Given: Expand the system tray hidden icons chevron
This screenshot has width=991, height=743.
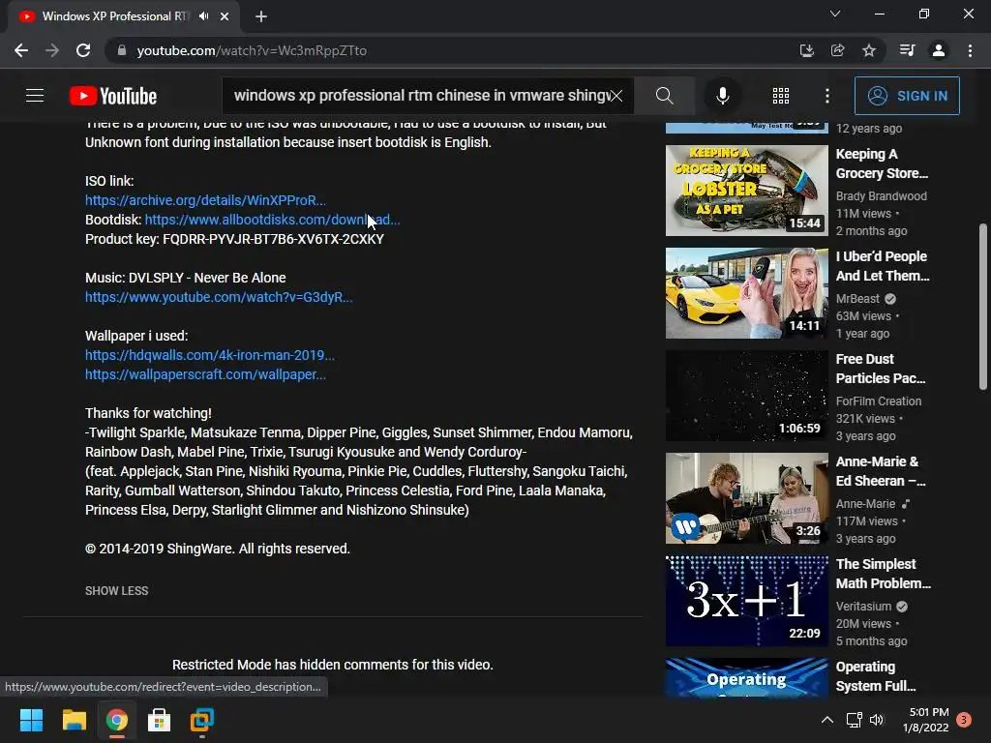Looking at the screenshot, I should coord(826,720).
